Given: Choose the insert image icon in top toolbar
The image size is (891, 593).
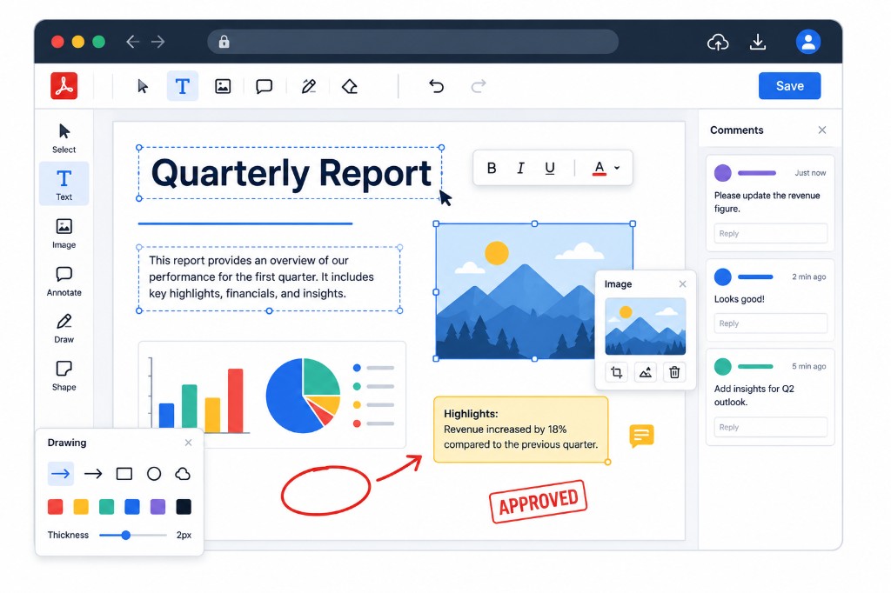Looking at the screenshot, I should (223, 86).
